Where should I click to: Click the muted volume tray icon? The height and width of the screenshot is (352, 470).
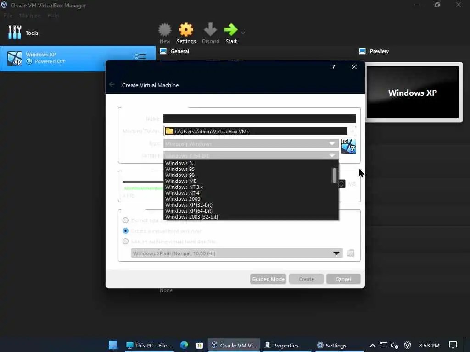coord(395,346)
